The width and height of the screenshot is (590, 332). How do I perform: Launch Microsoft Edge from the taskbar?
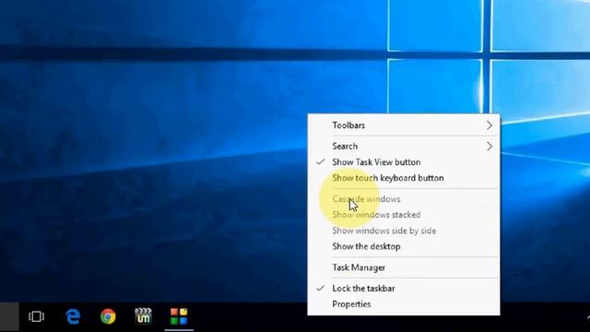click(73, 316)
